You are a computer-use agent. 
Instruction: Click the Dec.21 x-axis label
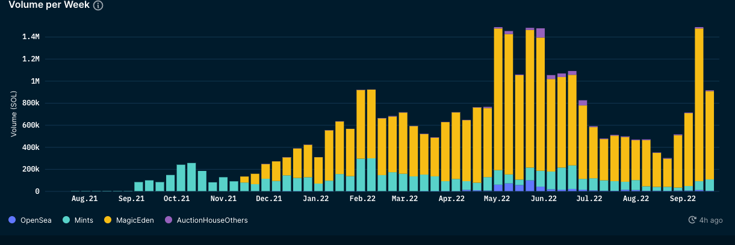pyautogui.click(x=268, y=198)
